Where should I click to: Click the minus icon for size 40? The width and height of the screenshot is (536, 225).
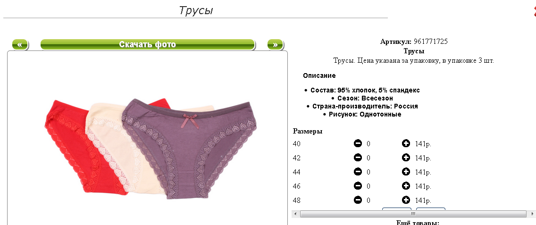click(358, 143)
